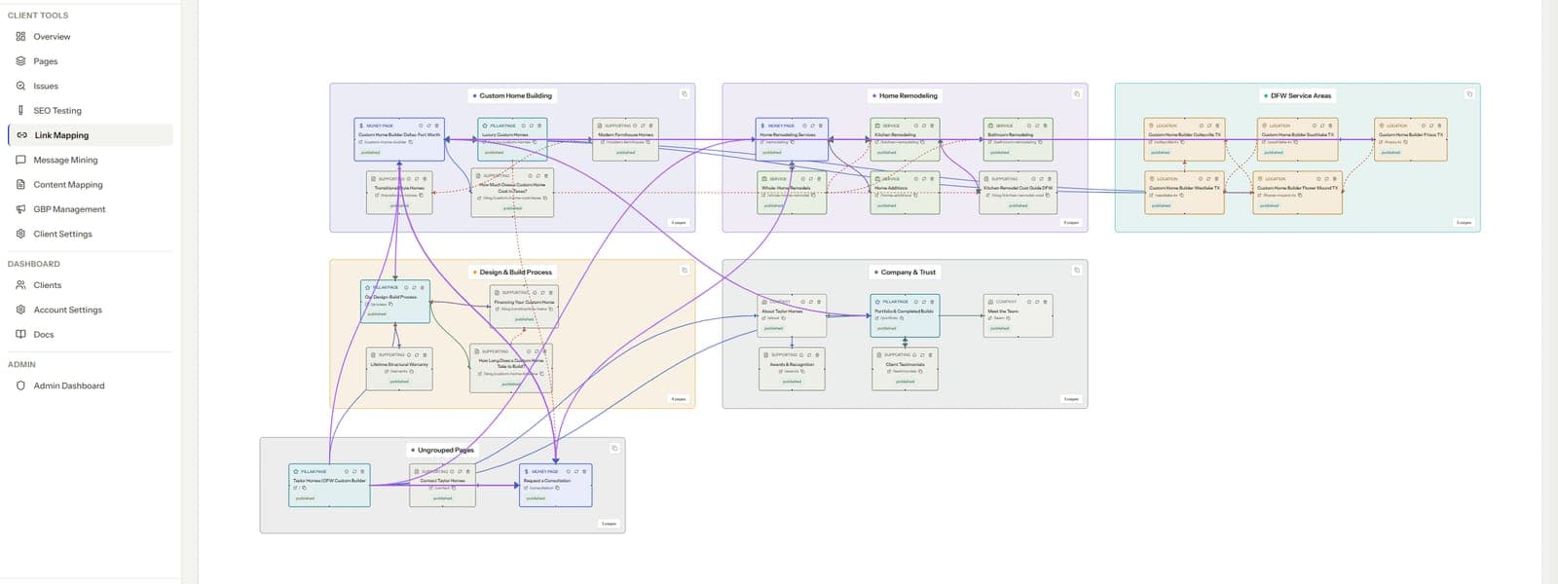
Task: Click refresh icon on Portfolio & Completed Builds card
Action: (924, 302)
